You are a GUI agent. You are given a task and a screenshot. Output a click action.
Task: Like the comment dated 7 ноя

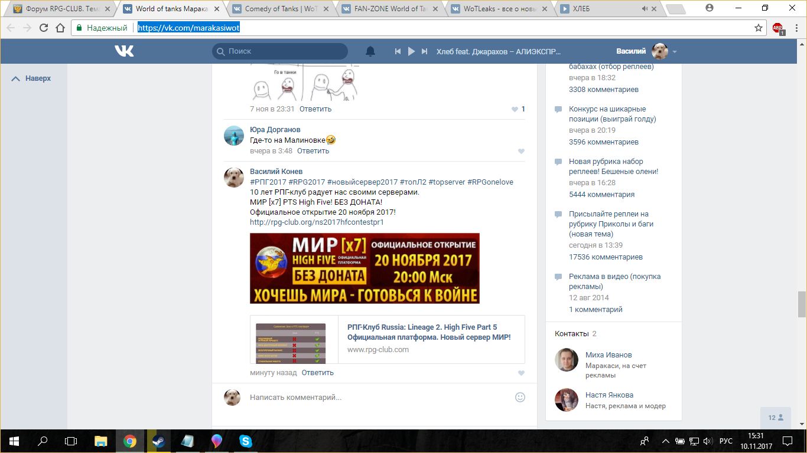515,109
